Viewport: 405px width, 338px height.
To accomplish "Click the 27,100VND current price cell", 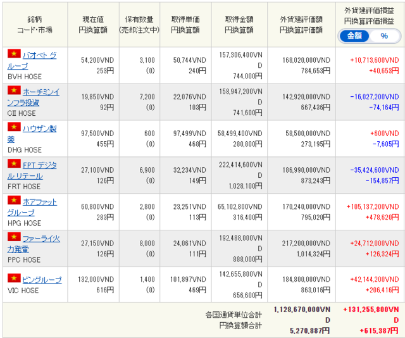I will pos(97,170).
